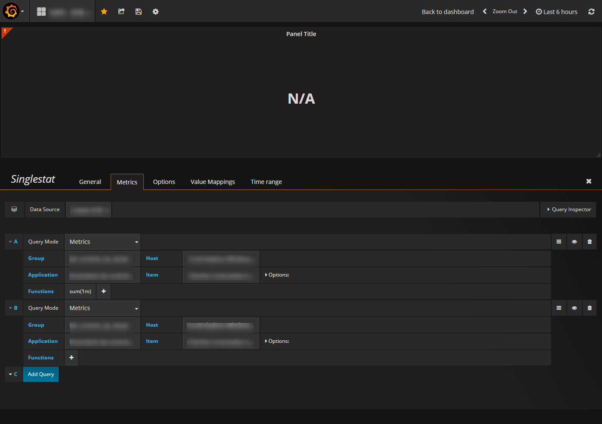Shift time range backward with left arrow
Screen dimensions: 602x424
click(485, 11)
